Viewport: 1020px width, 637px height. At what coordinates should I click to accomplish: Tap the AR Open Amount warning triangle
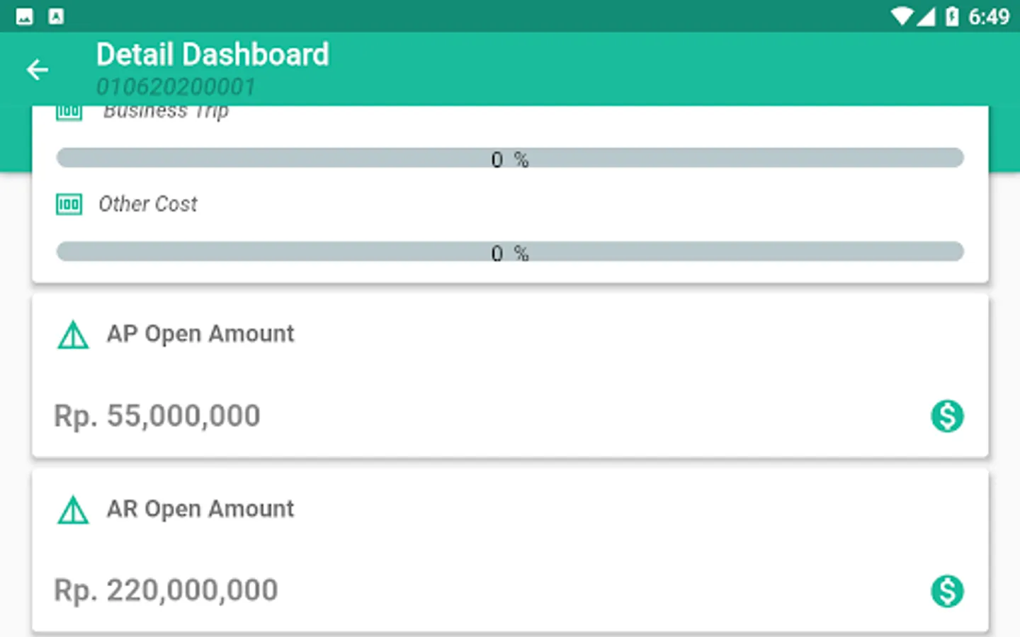click(73, 510)
